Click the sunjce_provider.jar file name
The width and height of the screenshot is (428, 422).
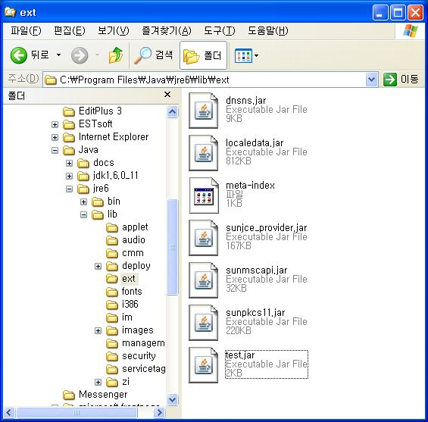click(x=266, y=227)
